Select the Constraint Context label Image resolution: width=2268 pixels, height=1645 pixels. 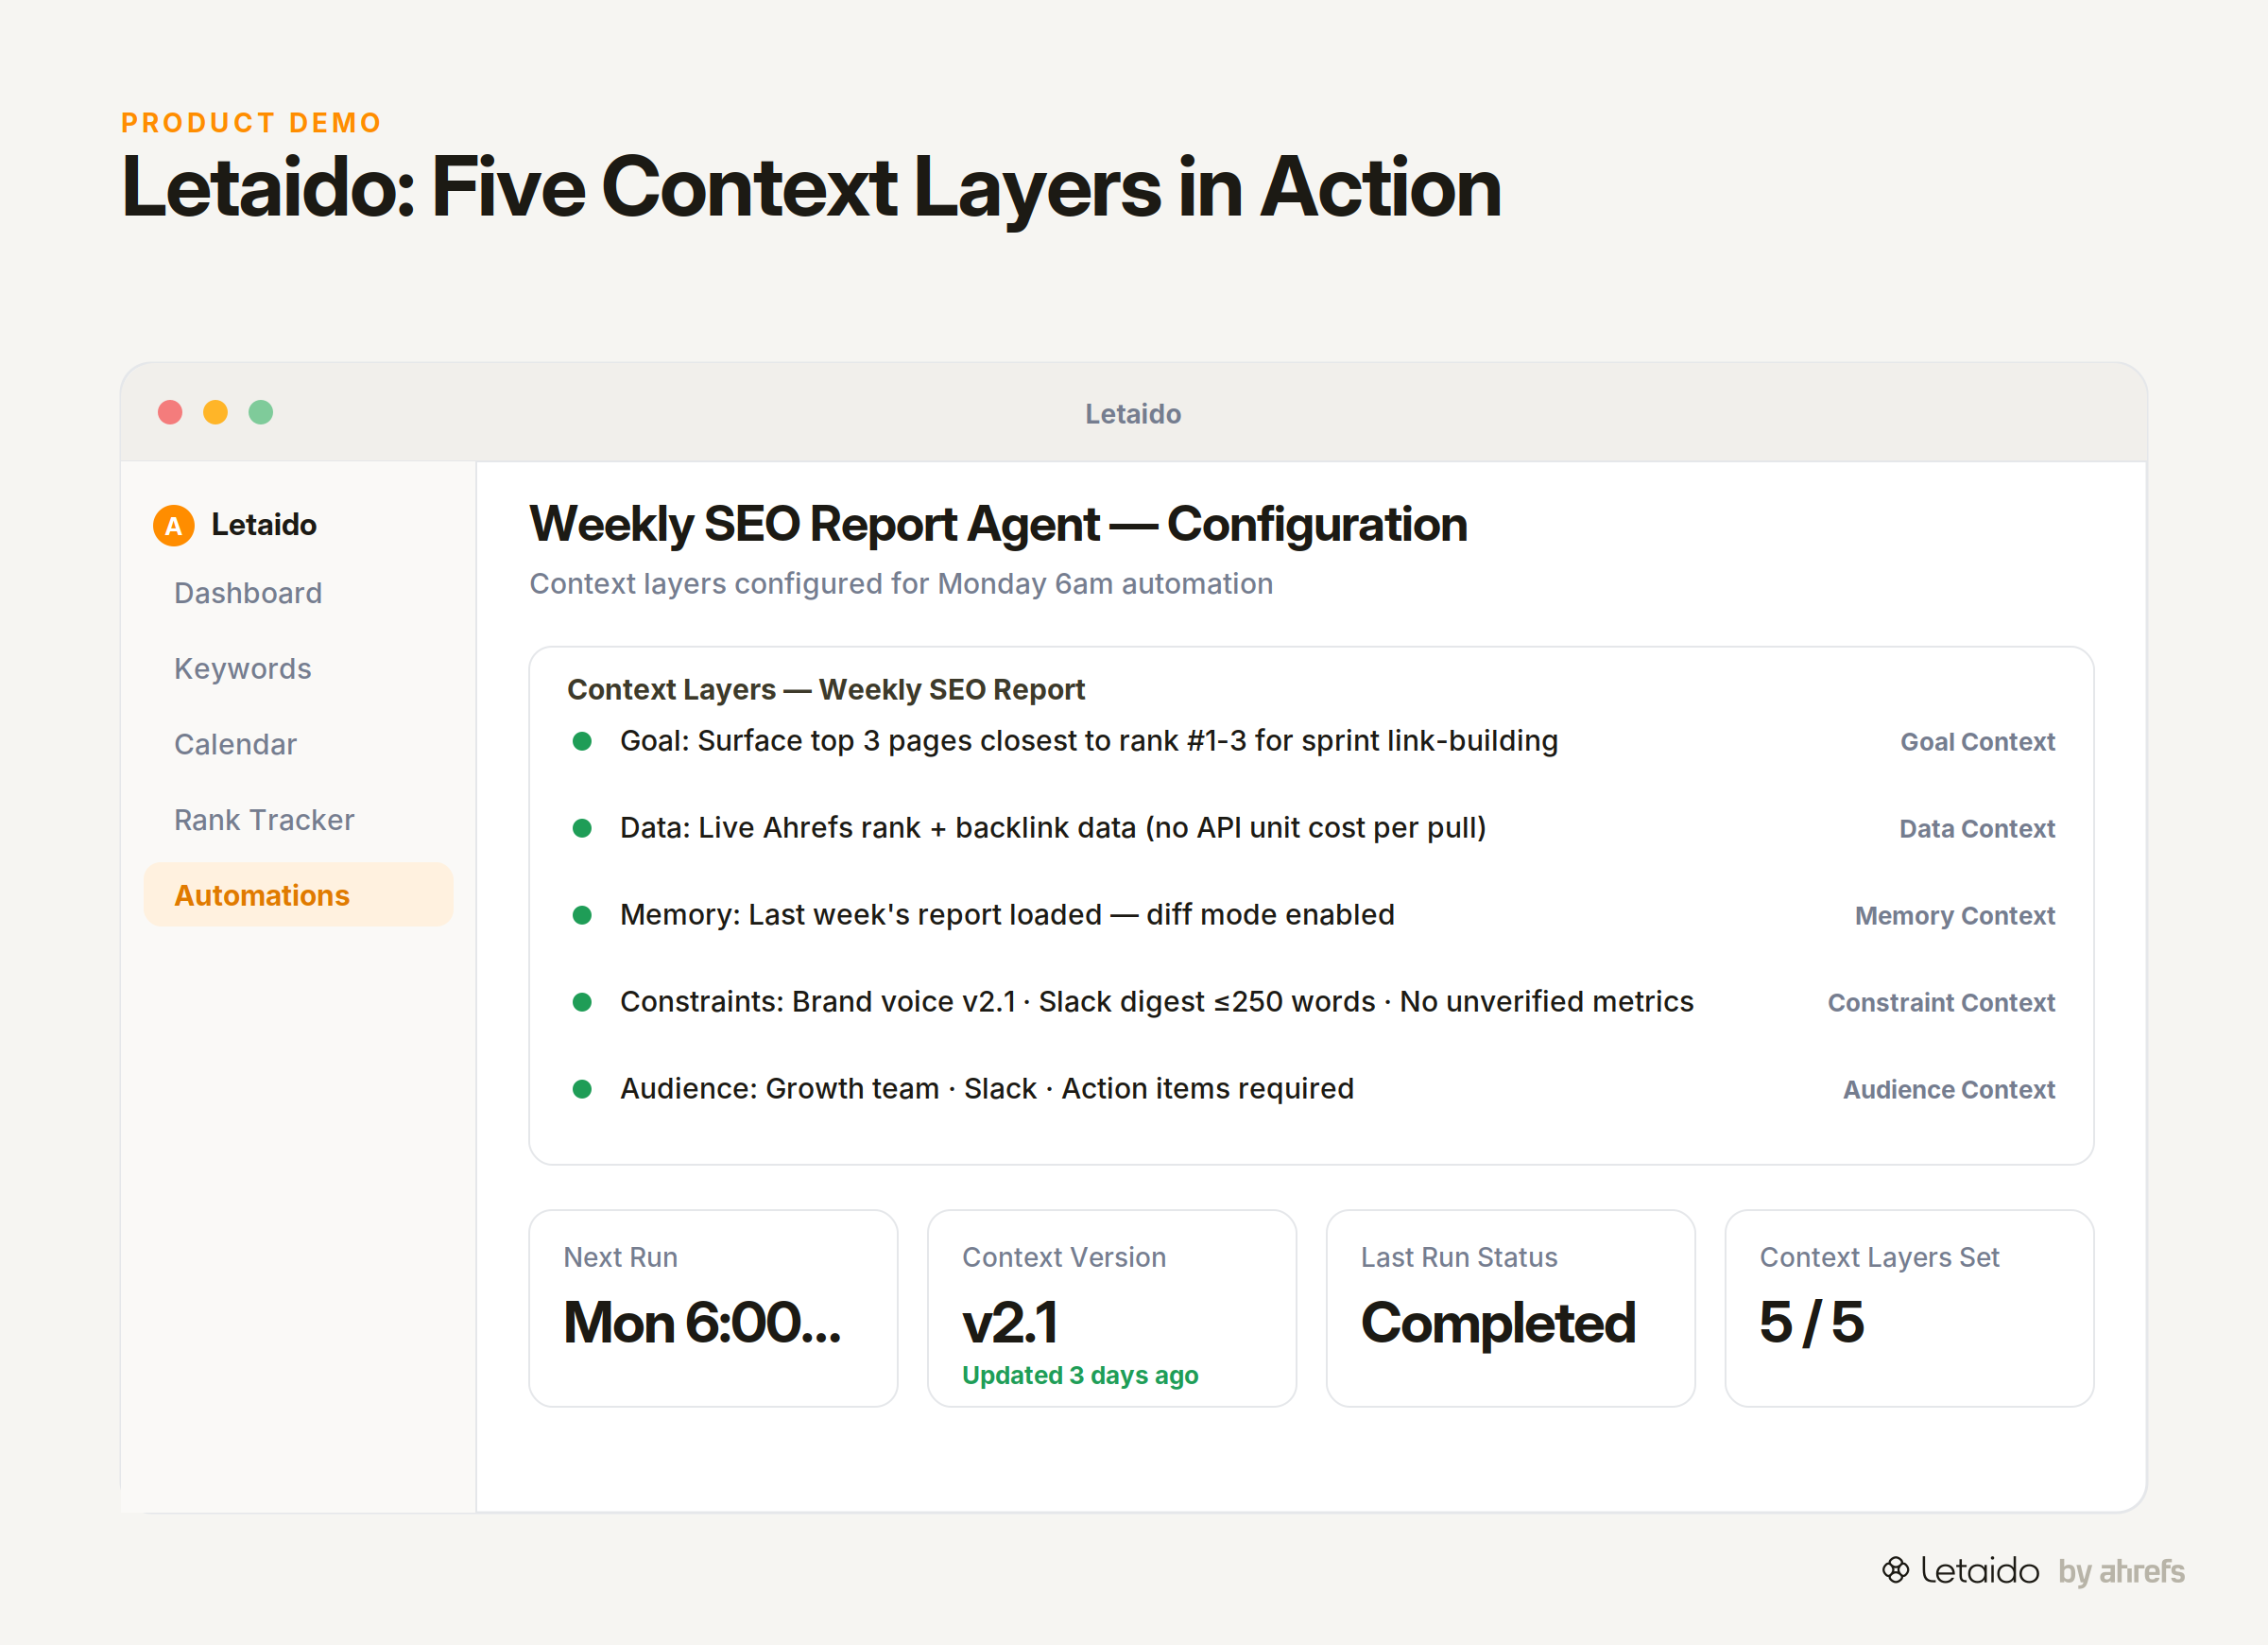1941,1003
